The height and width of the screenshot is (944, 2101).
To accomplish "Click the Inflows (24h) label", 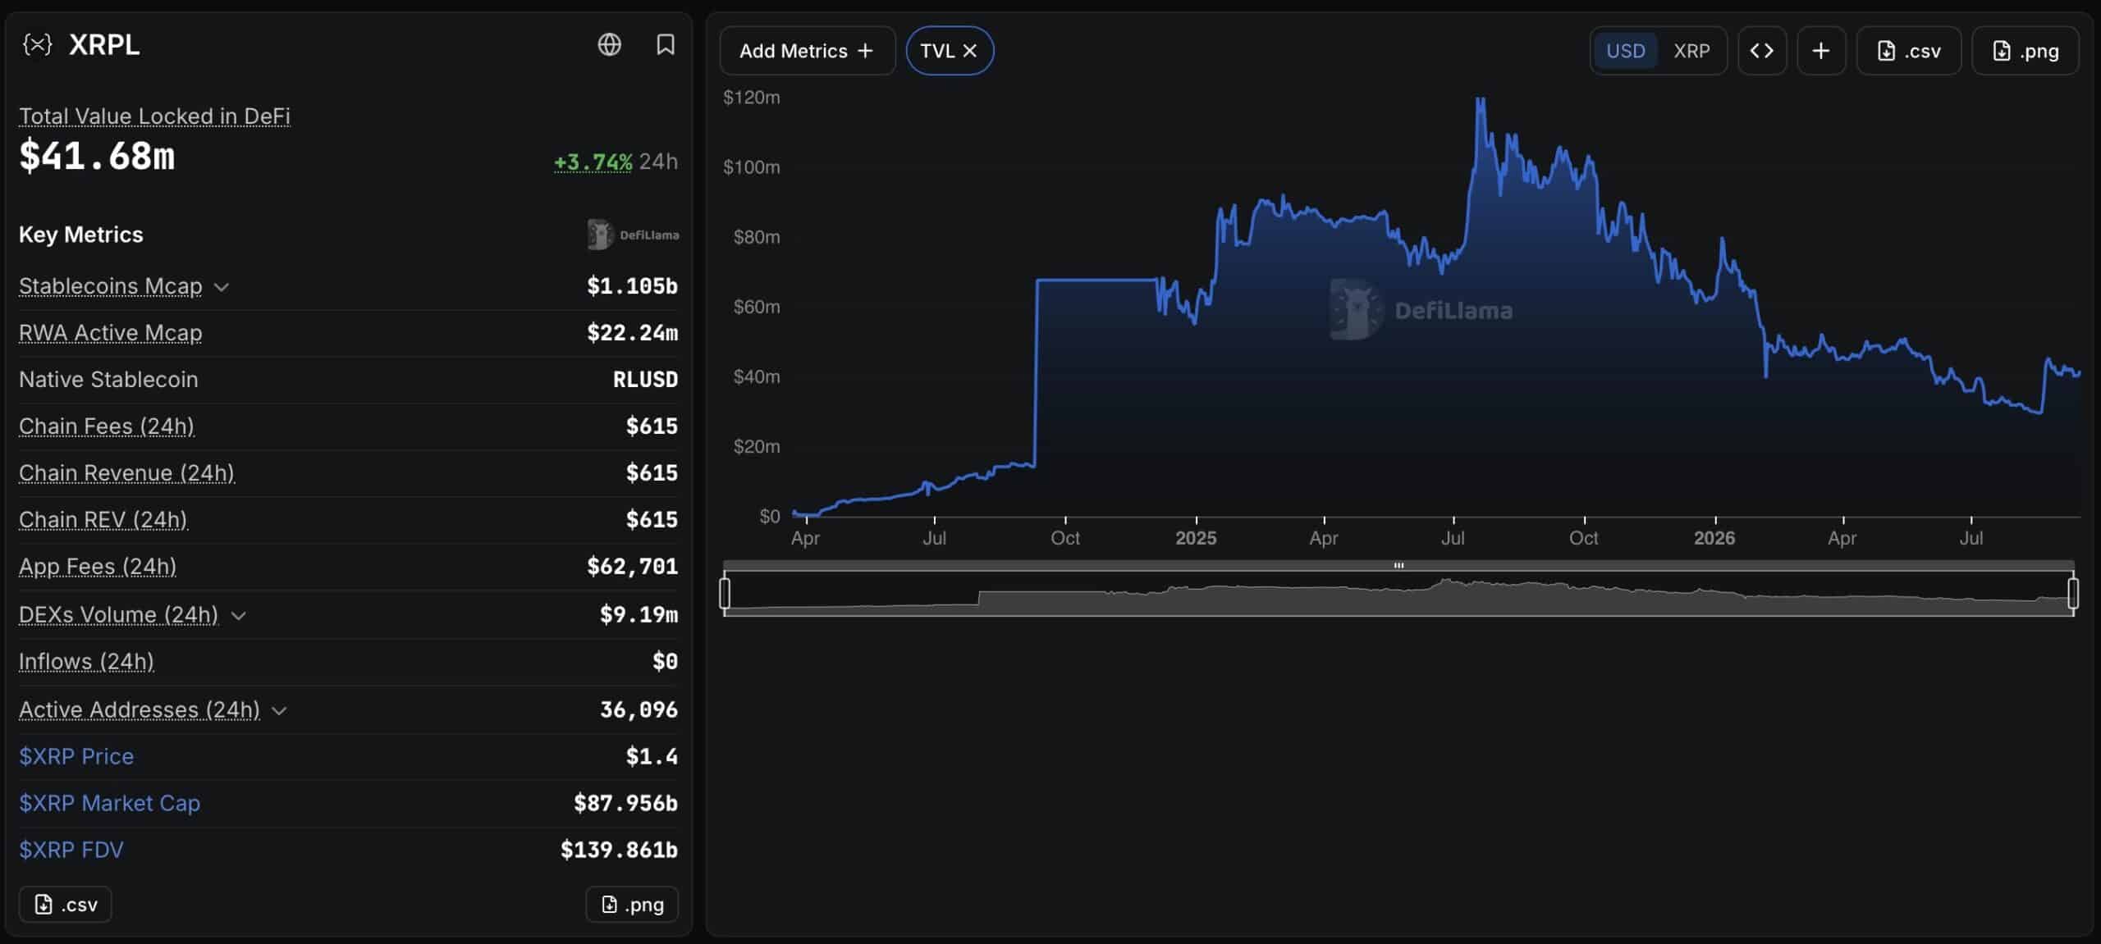I will (86, 661).
